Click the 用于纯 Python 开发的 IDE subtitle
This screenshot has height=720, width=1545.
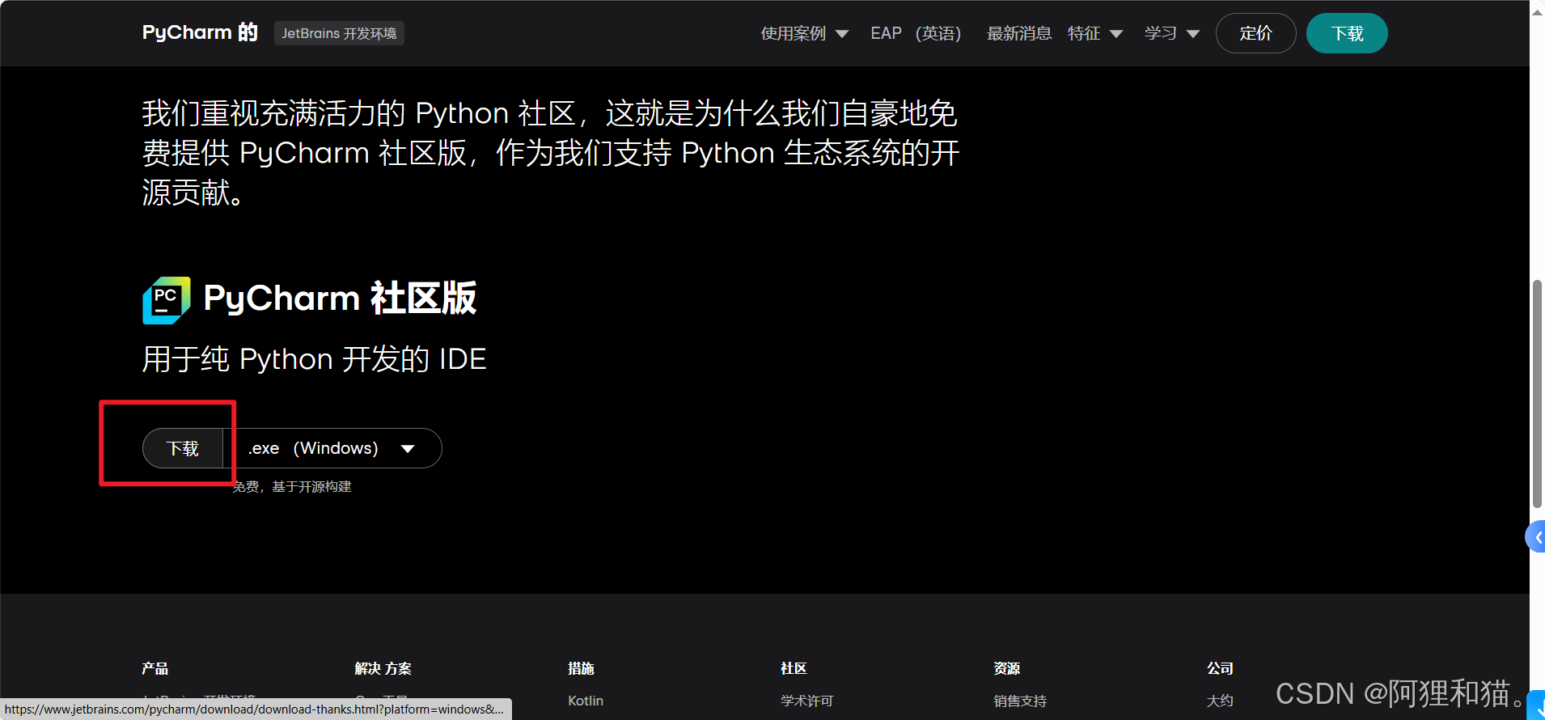[315, 359]
